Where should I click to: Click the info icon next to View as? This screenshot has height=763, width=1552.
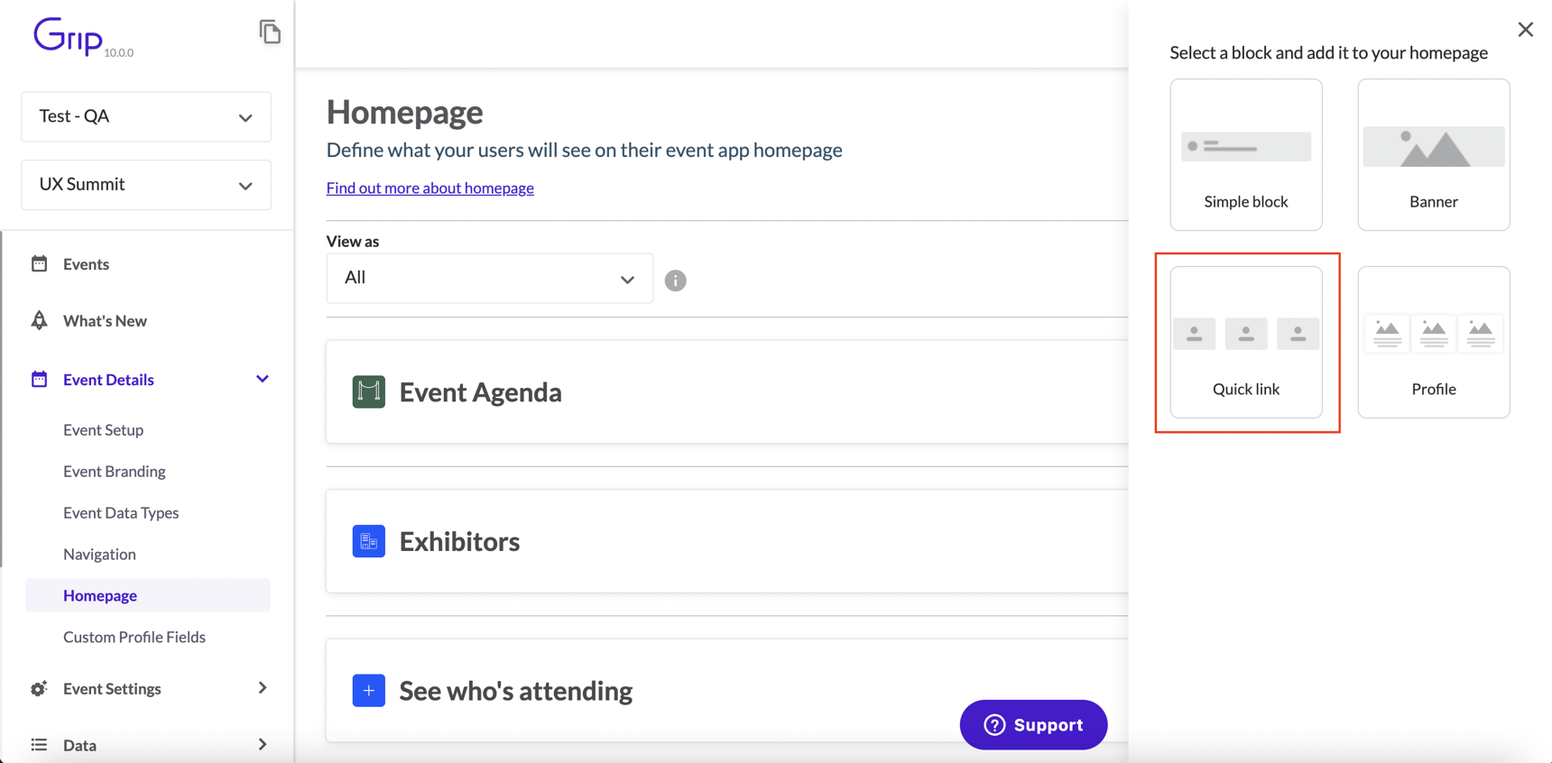(x=676, y=280)
